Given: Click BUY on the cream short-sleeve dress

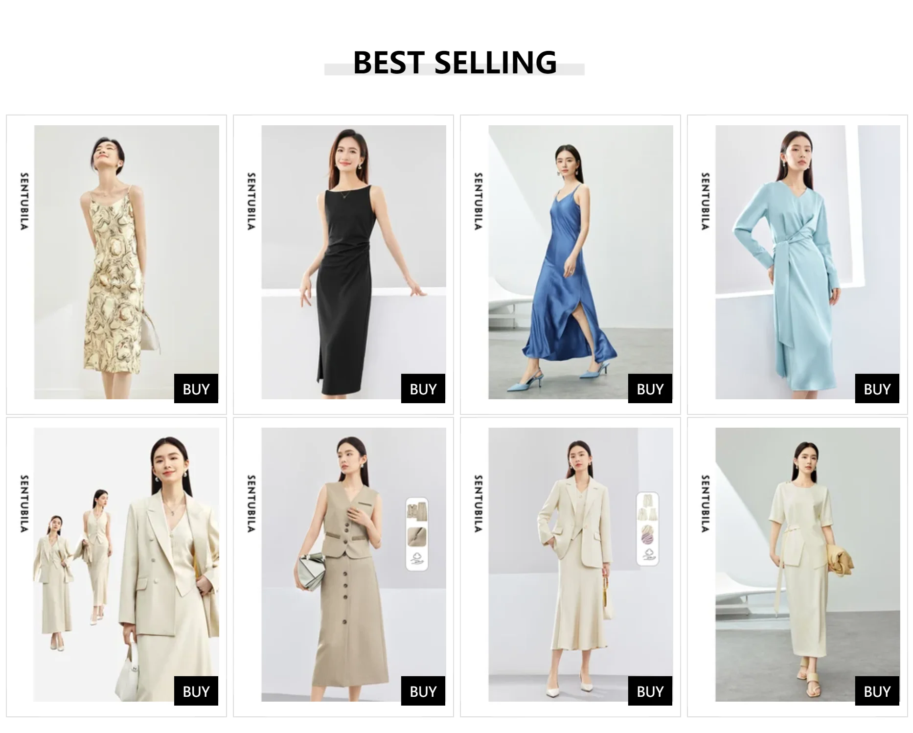Looking at the screenshot, I should [x=877, y=691].
